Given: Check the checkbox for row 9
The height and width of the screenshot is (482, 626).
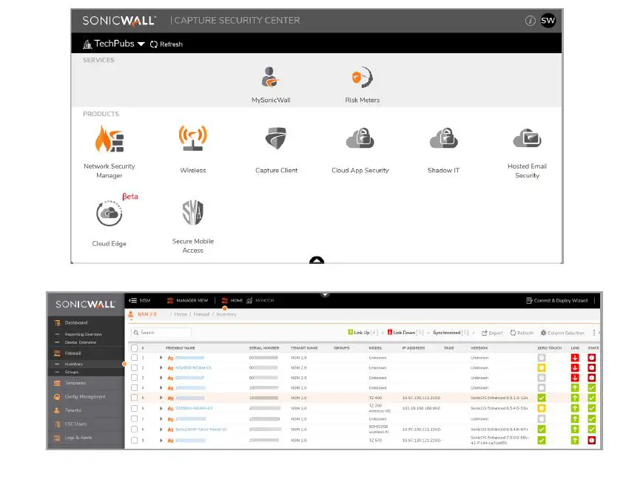Looking at the screenshot, I should pyautogui.click(x=134, y=441).
